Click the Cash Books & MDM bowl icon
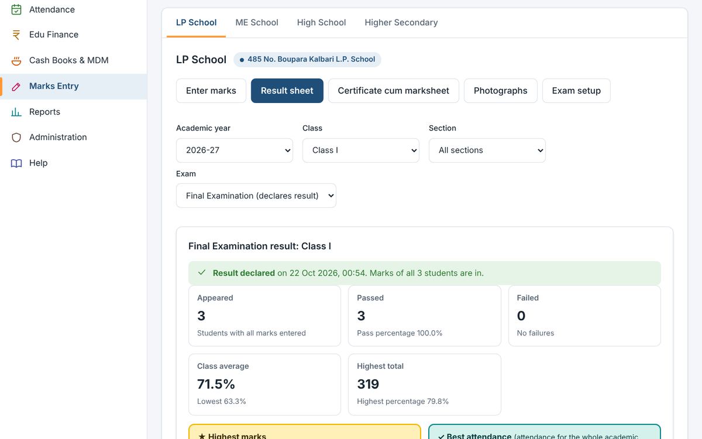Screen dimensions: 702x439 click(16, 60)
